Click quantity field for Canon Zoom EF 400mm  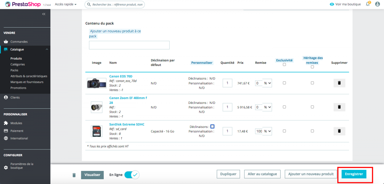point(228,107)
